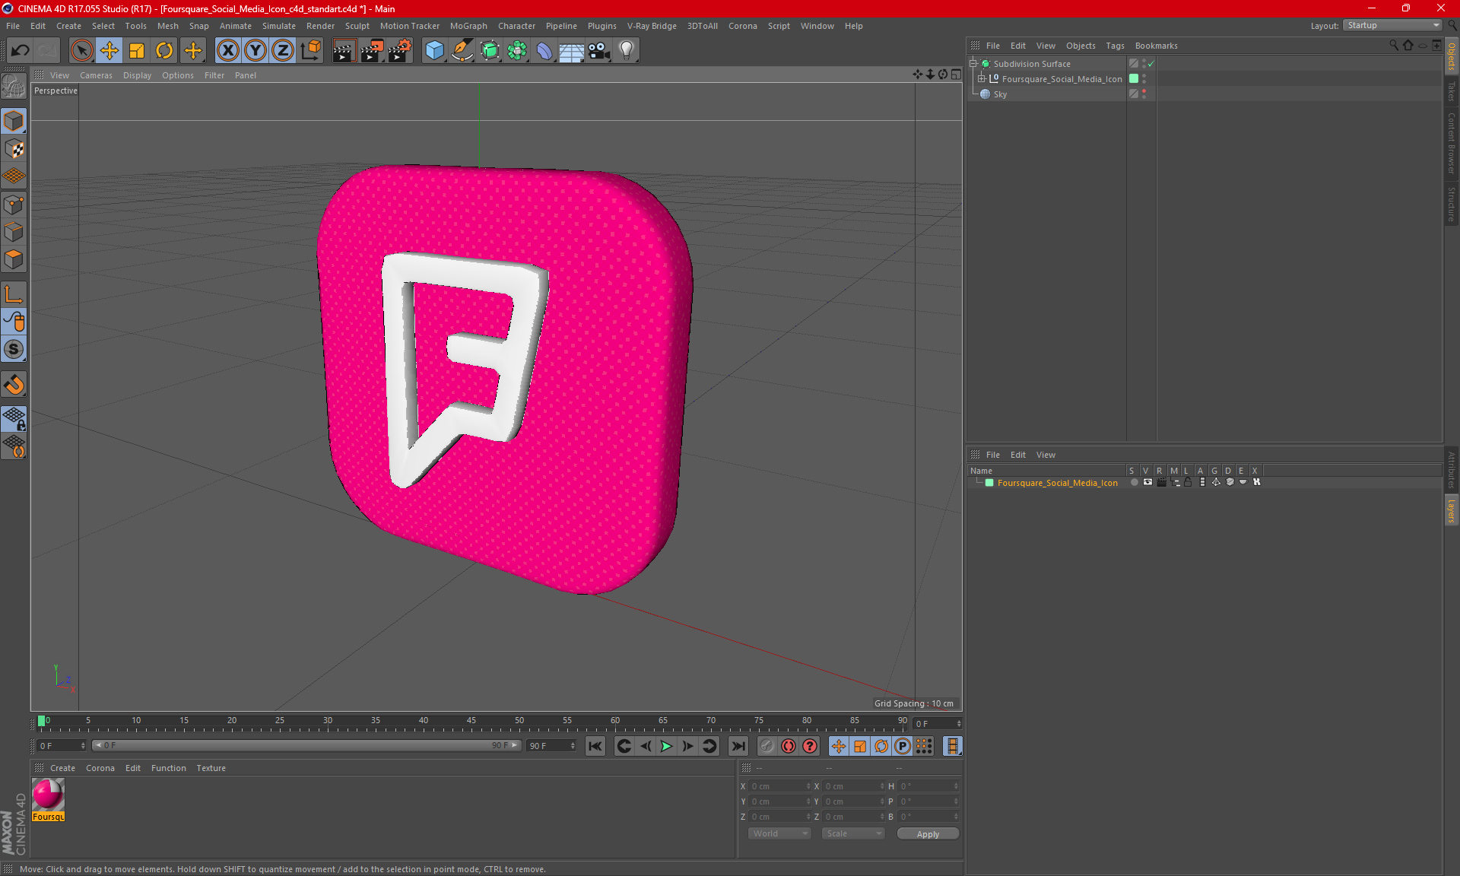Play the animation forward
The image size is (1460, 876).
click(666, 746)
